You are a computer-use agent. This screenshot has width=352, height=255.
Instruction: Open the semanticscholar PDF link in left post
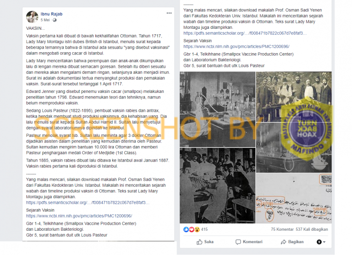(88, 202)
